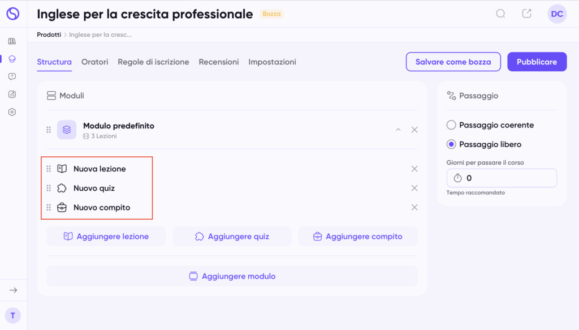Screen dimensions: 579x330
Task: Switch to the Oratori tab
Action: [94, 62]
